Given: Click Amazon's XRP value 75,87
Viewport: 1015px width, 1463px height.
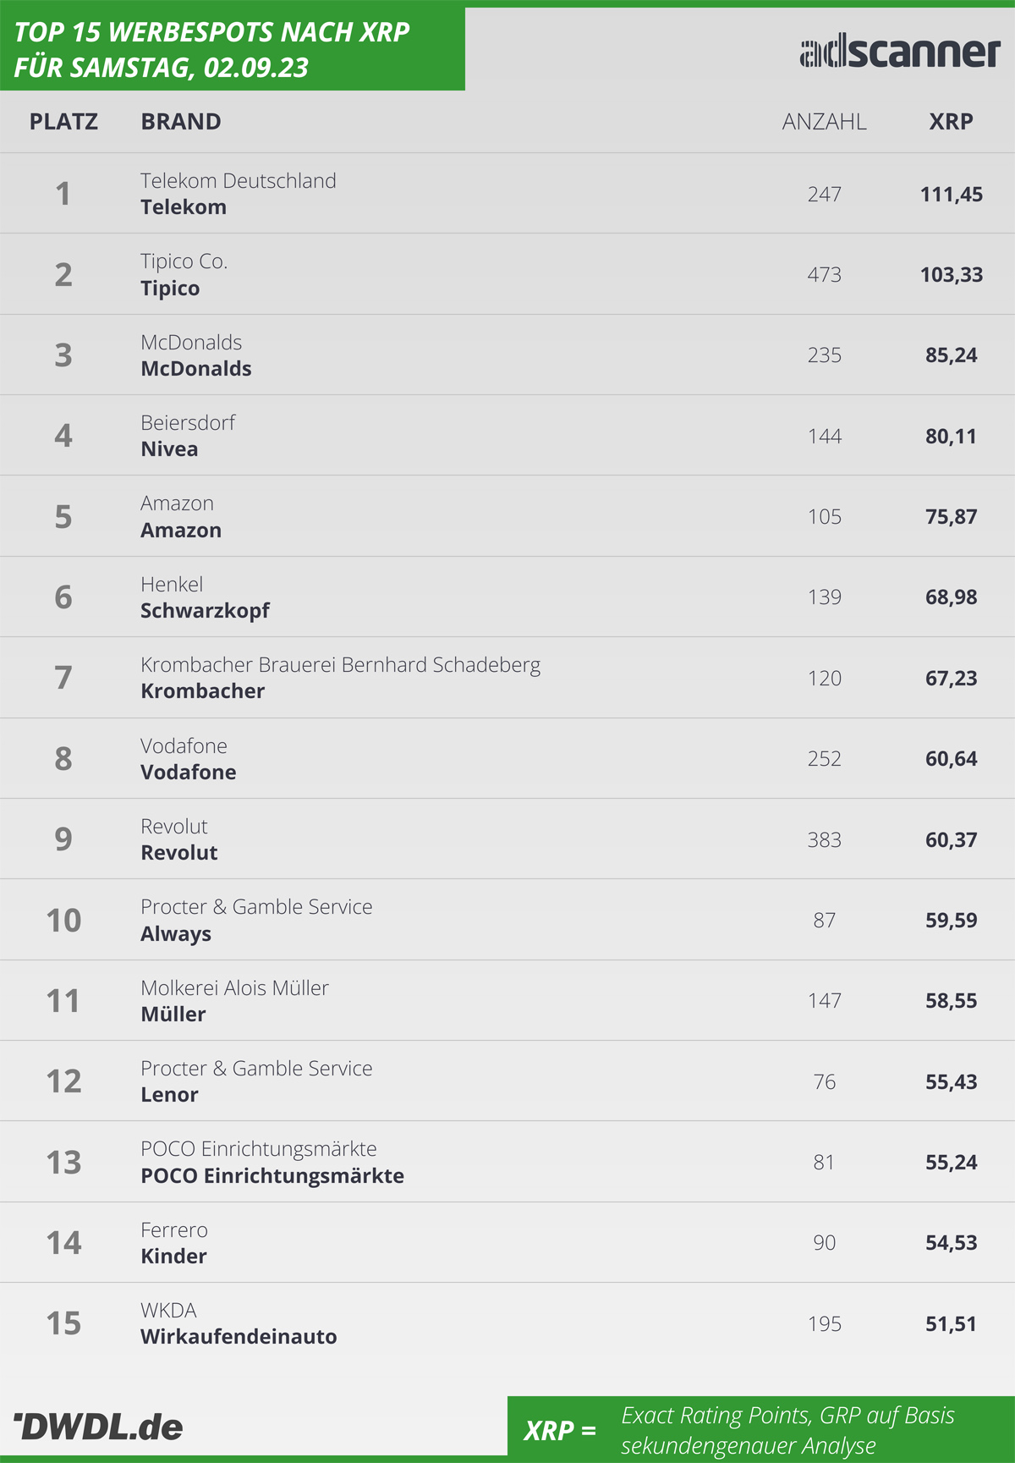Looking at the screenshot, I should coord(951,516).
